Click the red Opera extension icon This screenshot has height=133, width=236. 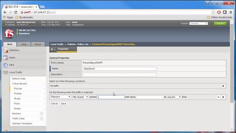coord(219,12)
